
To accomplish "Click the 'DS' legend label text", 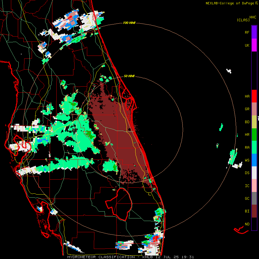I will click(247, 173).
